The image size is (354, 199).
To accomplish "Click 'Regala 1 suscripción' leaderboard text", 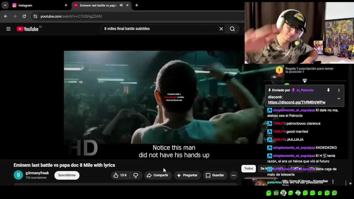I will pos(309,70).
